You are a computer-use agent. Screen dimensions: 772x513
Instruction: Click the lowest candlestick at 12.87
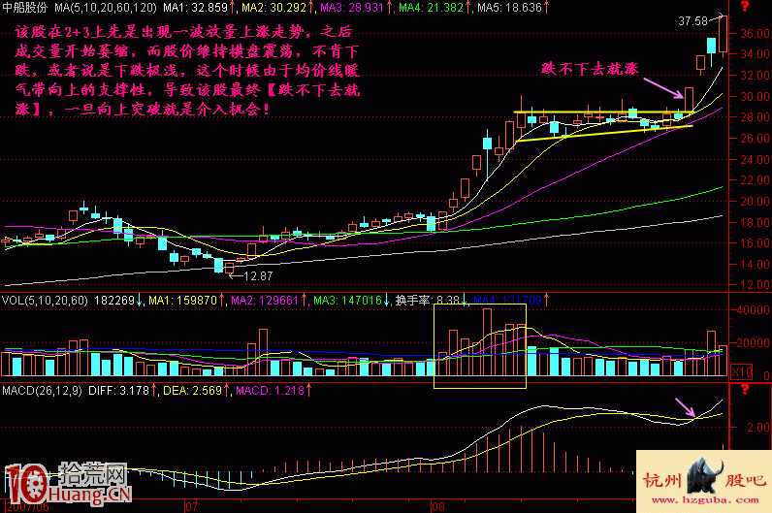[x=230, y=269]
